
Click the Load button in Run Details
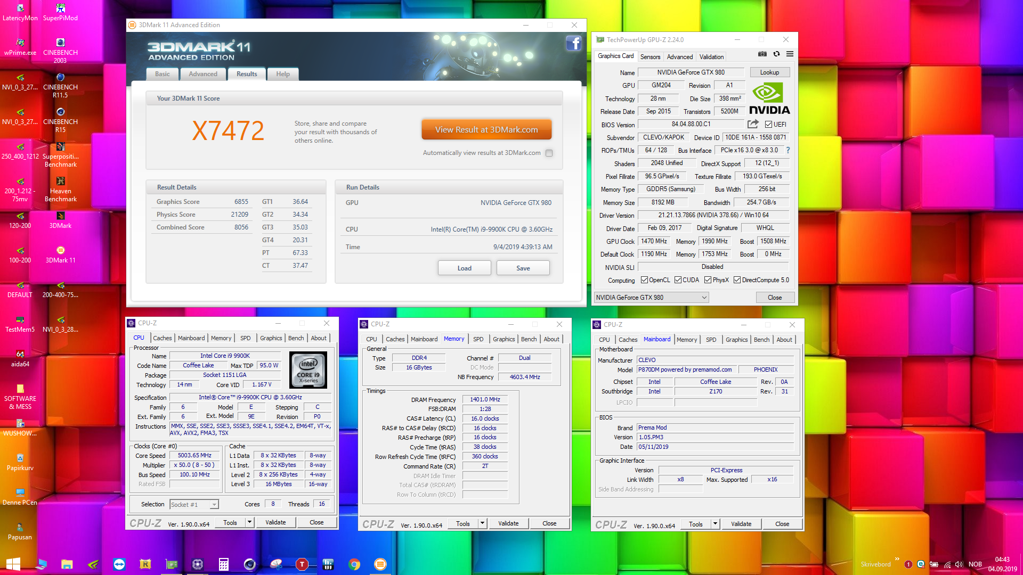pos(465,268)
